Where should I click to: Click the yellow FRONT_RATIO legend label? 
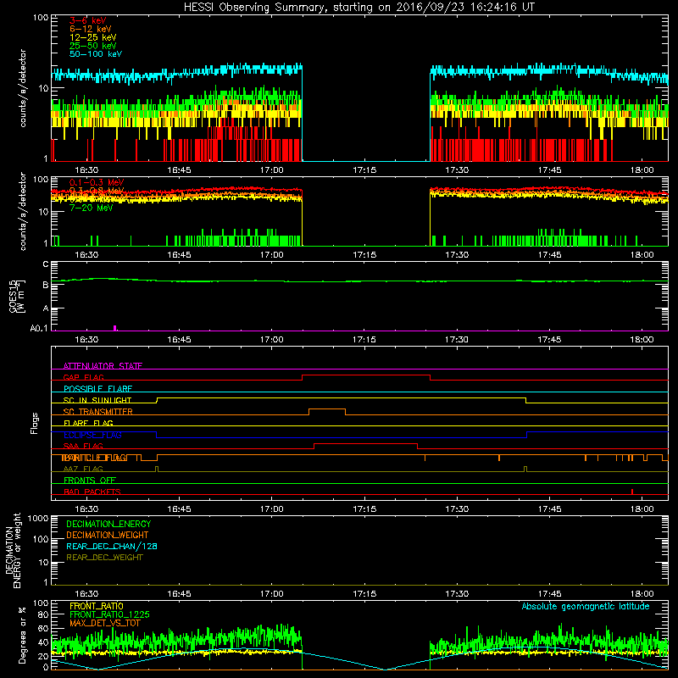click(97, 606)
